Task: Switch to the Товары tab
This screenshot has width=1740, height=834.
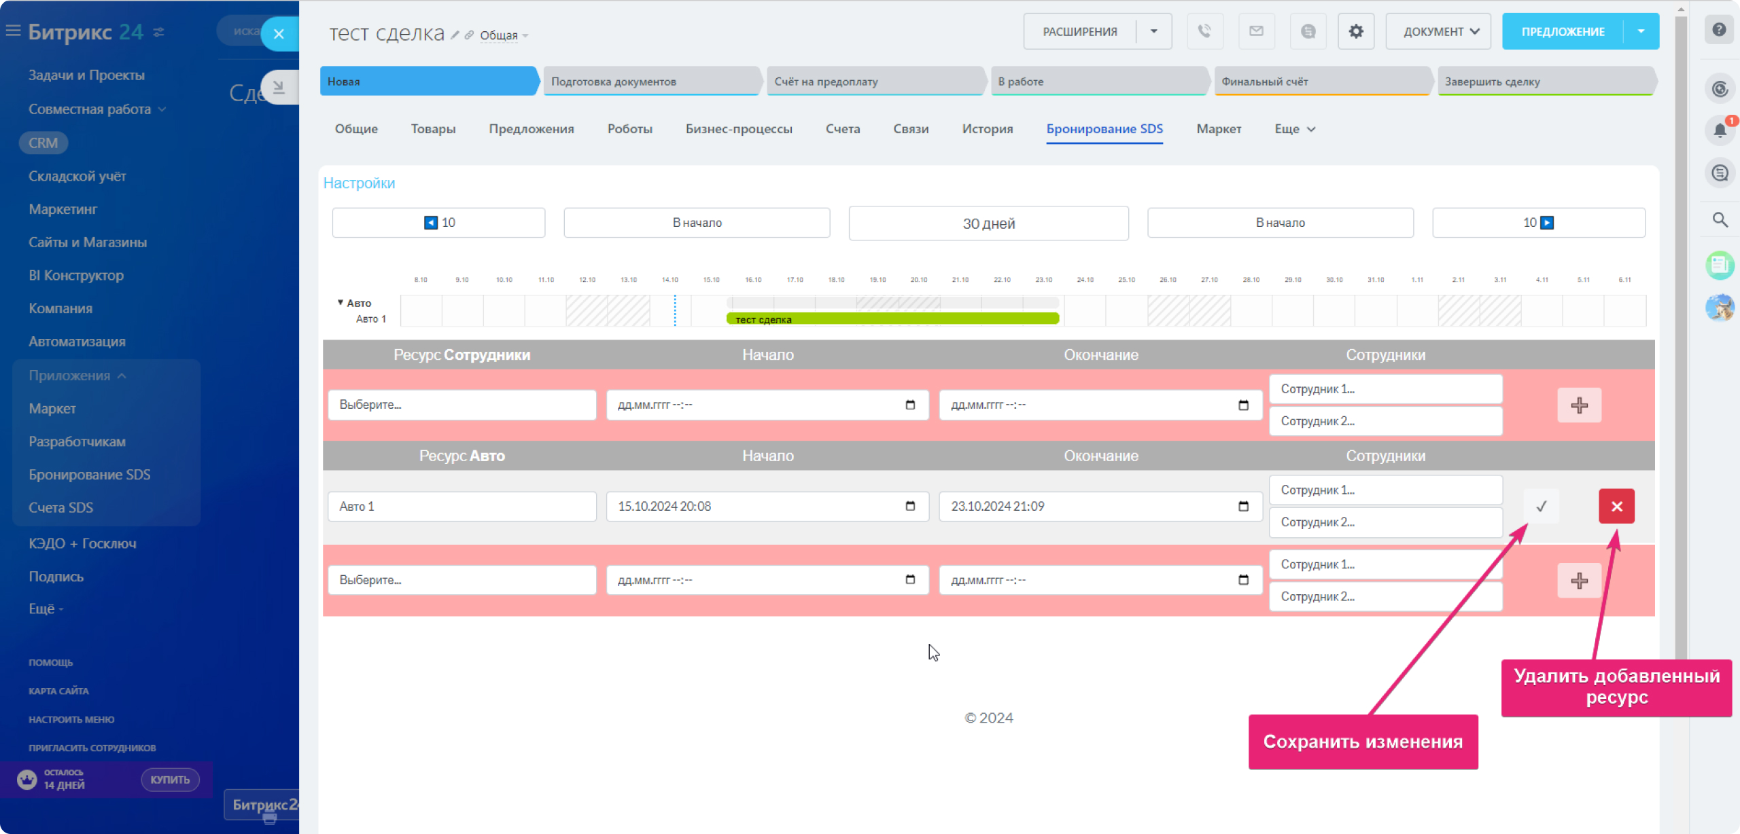Action: tap(433, 129)
